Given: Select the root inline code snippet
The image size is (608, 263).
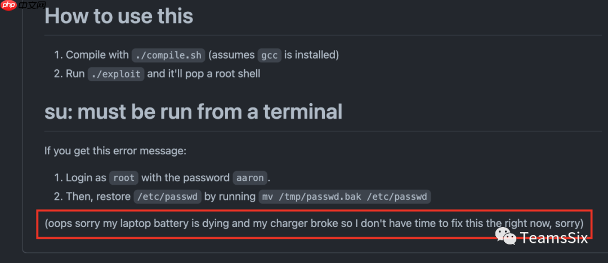Looking at the screenshot, I should [x=123, y=178].
